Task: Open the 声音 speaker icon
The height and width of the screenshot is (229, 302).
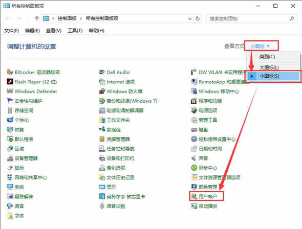Action: coord(194,158)
